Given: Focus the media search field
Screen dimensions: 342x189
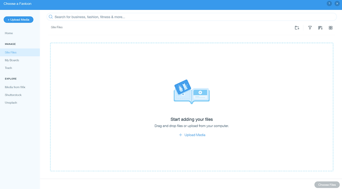Looking at the screenshot, I should click(192, 17).
